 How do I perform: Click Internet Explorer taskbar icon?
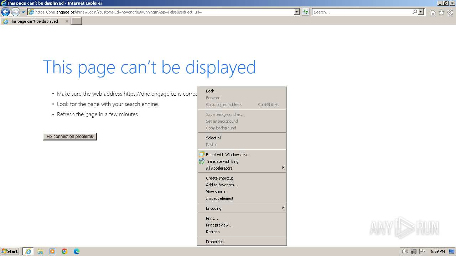coord(28,251)
